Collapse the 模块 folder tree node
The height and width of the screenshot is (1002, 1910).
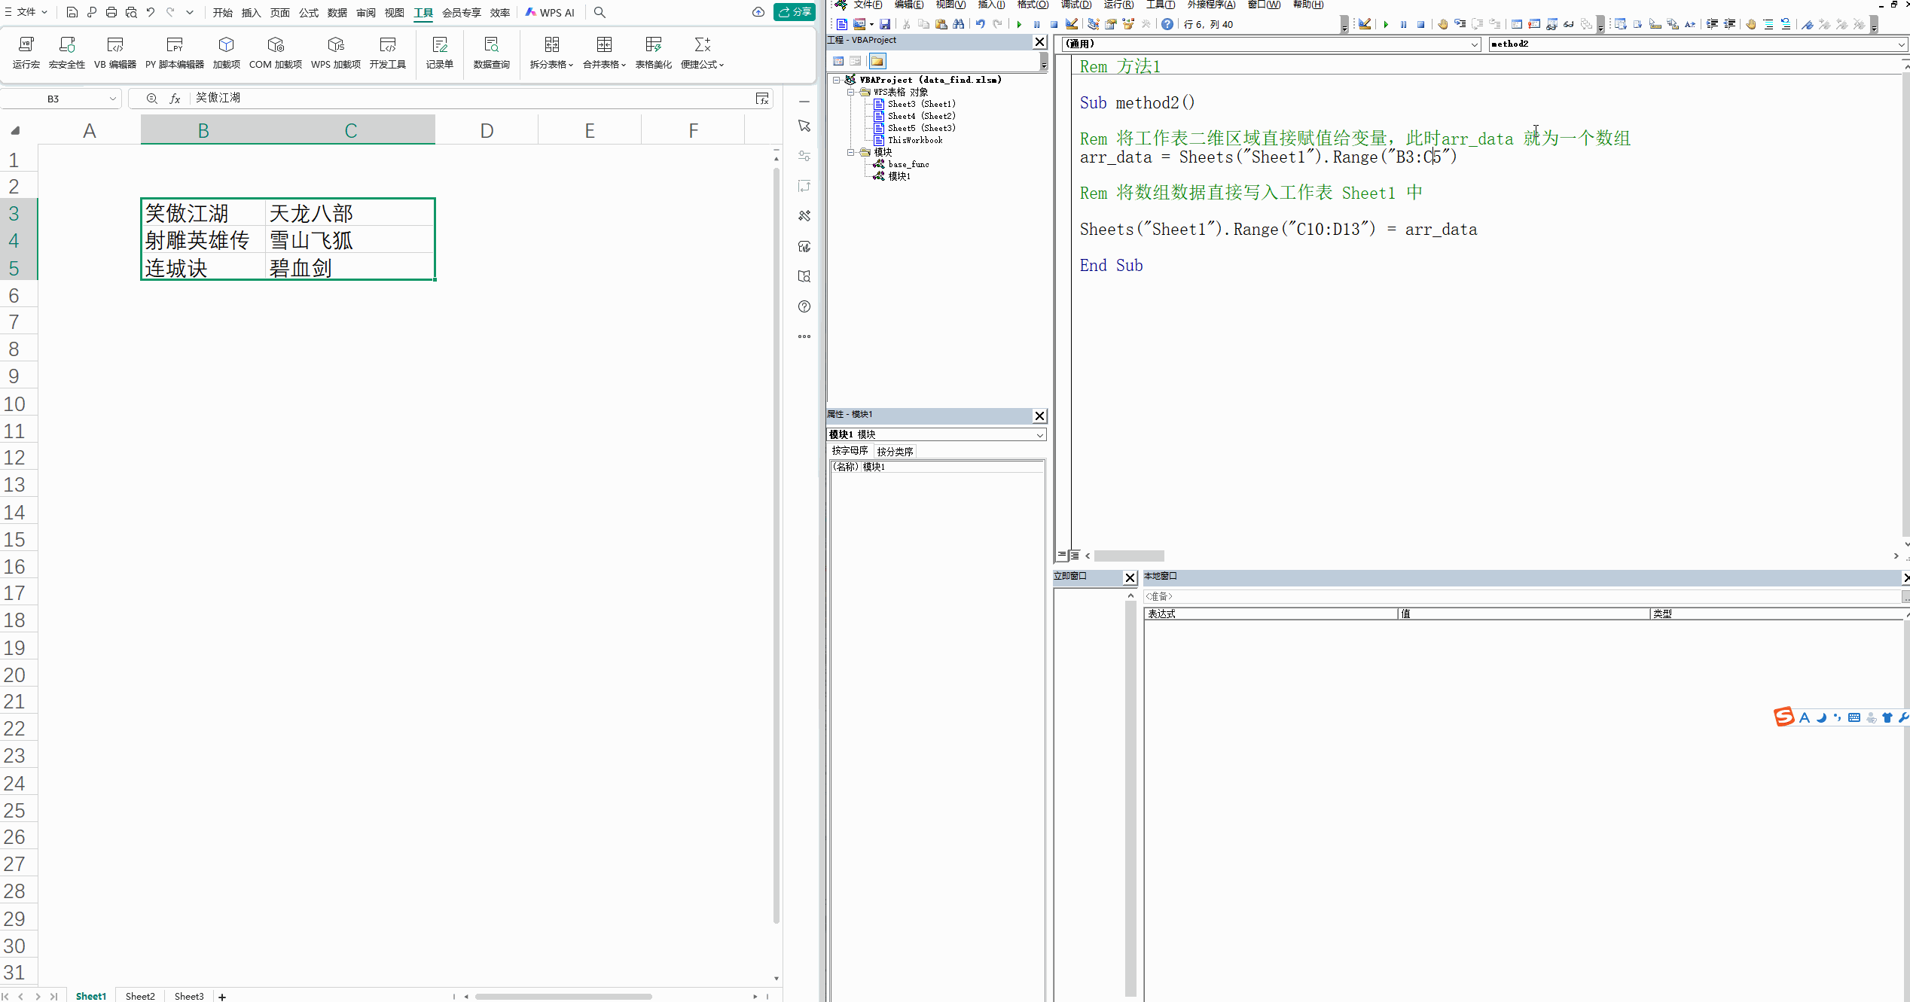pyautogui.click(x=850, y=152)
